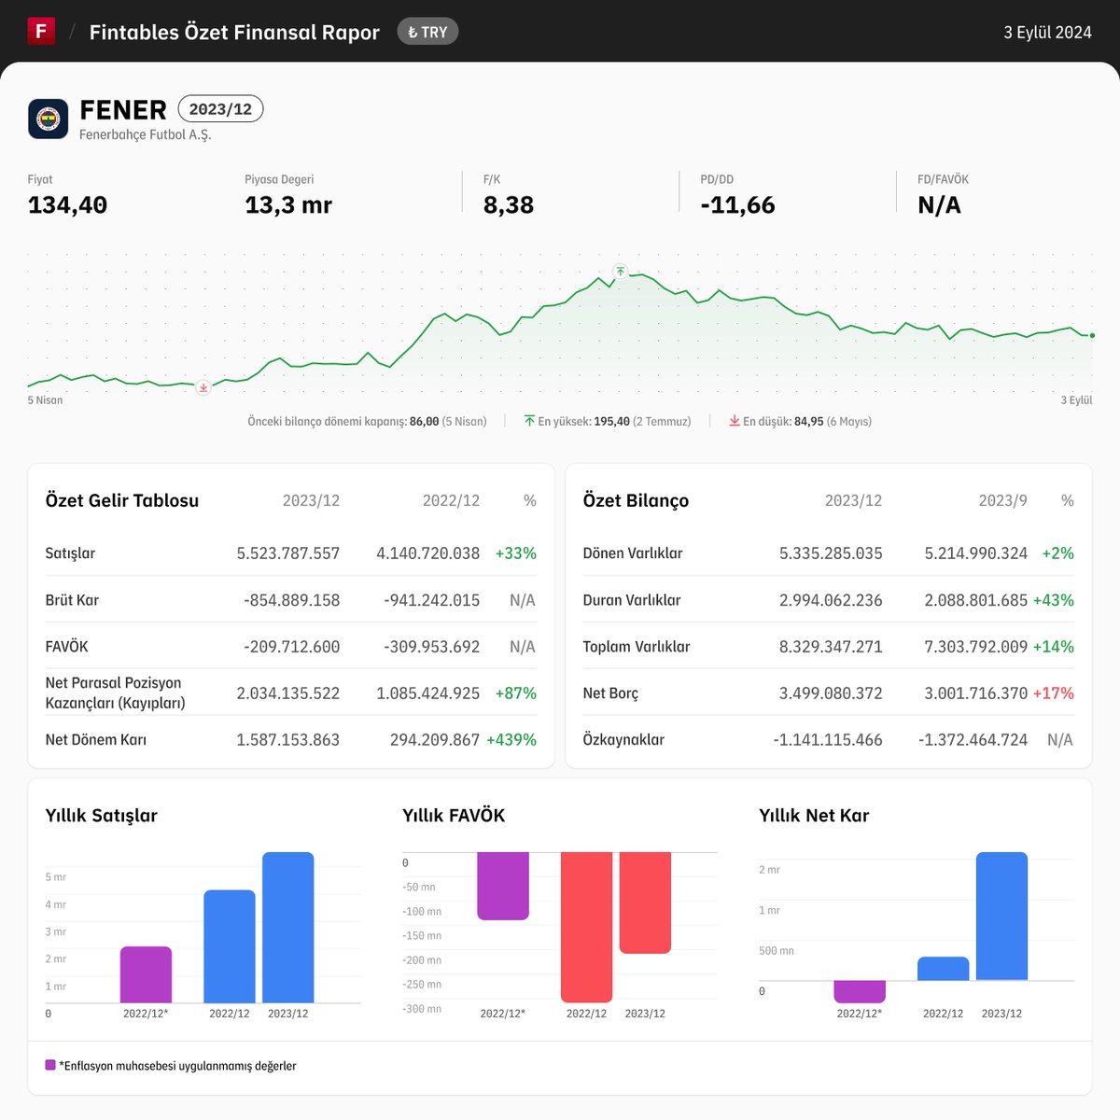Viewport: 1120px width, 1120px height.
Task: Click the Yıllık Net Kar chart title
Action: coord(814,815)
